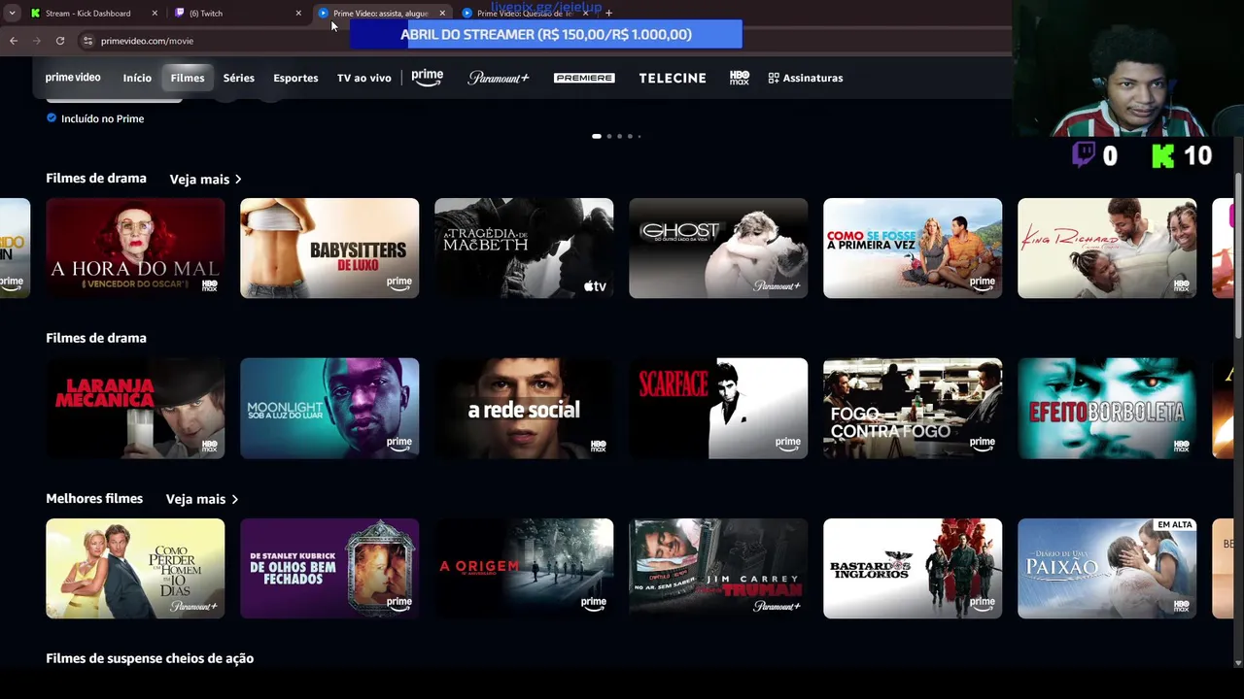Close the Stream - Kick Dashboard tab
The height and width of the screenshot is (699, 1244).
coord(155,13)
